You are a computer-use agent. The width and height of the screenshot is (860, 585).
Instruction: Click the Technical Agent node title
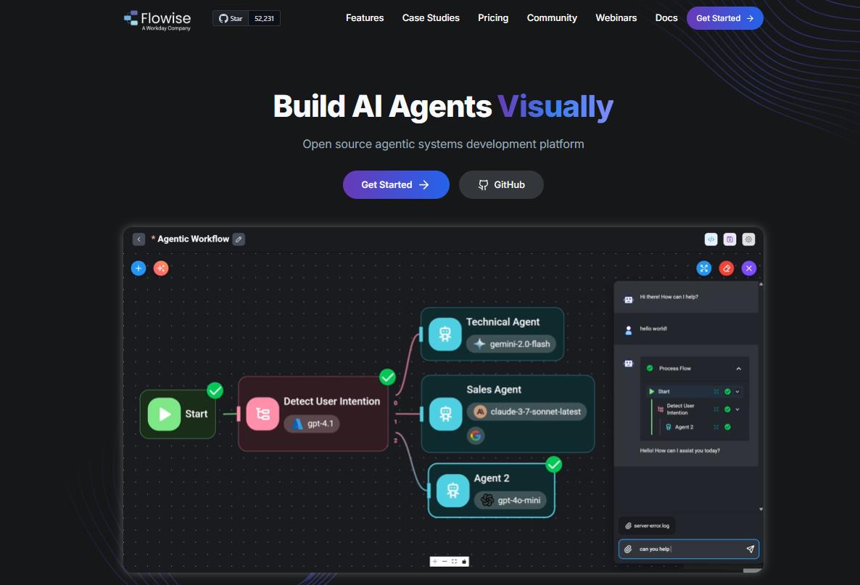[503, 322]
